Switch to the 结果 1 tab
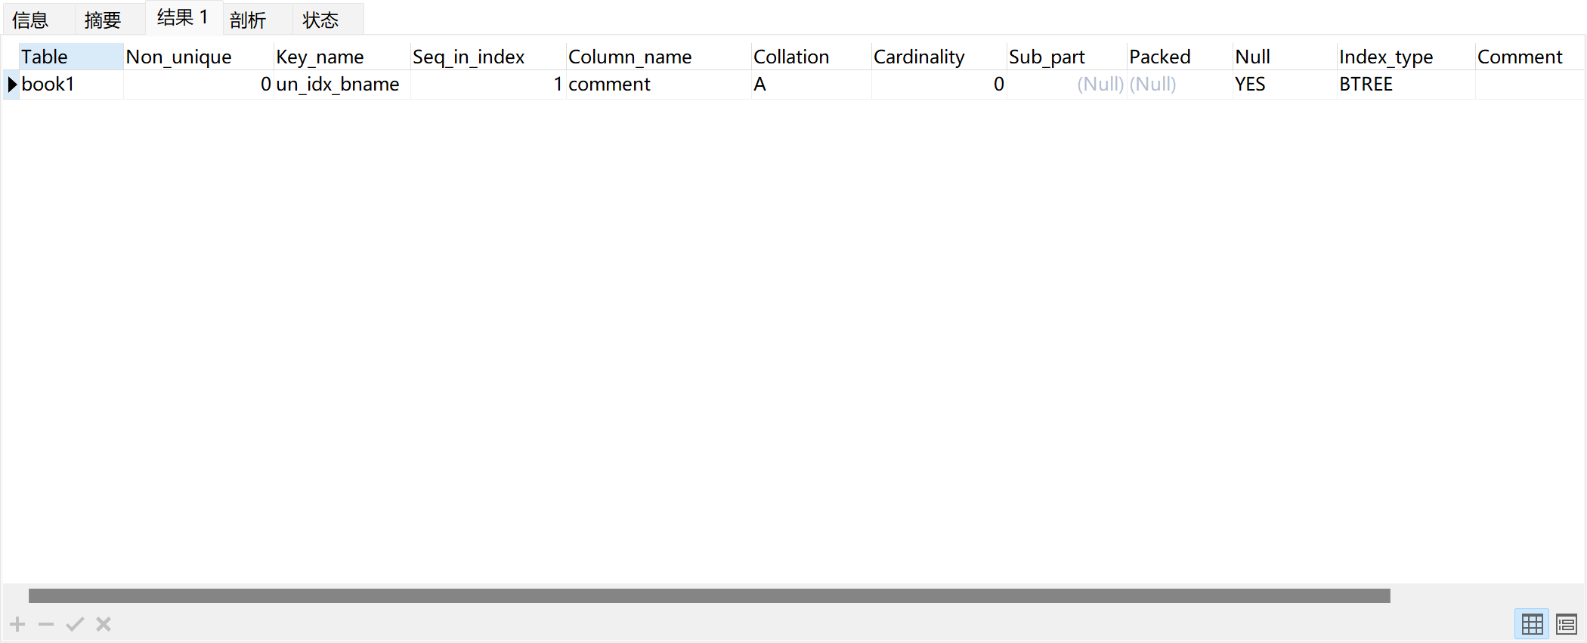This screenshot has height=643, width=1587. pyautogui.click(x=183, y=17)
